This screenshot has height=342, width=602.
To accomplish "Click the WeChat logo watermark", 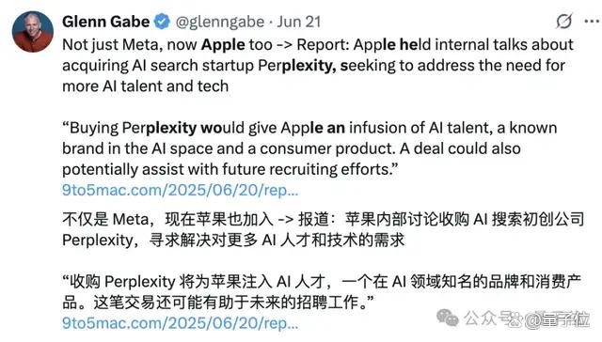I will (448, 318).
